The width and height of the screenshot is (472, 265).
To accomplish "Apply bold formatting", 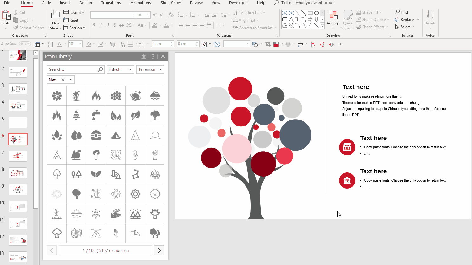I will [94, 25].
